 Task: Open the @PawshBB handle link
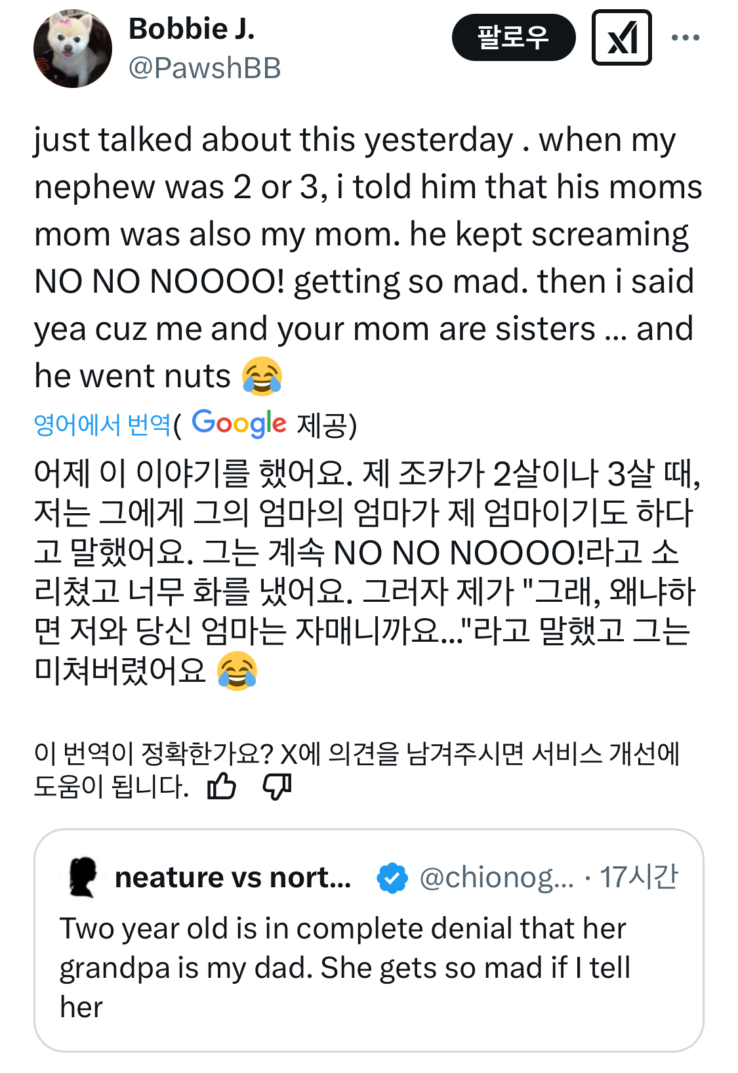(x=205, y=68)
